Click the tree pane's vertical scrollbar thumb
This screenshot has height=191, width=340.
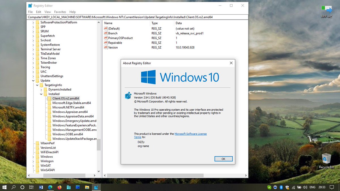pos(99,145)
